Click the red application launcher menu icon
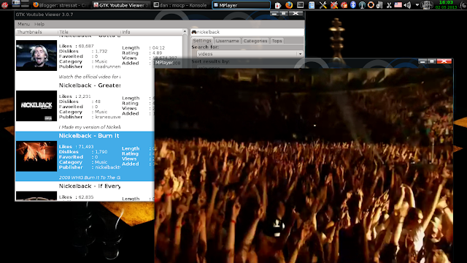 (4, 4)
